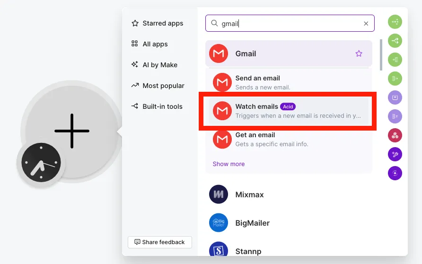Select the Stannp app
The width and height of the screenshot is (422, 264).
[289, 249]
